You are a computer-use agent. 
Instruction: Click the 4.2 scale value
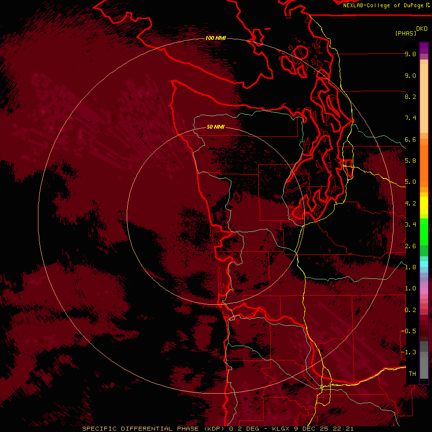coord(410,204)
